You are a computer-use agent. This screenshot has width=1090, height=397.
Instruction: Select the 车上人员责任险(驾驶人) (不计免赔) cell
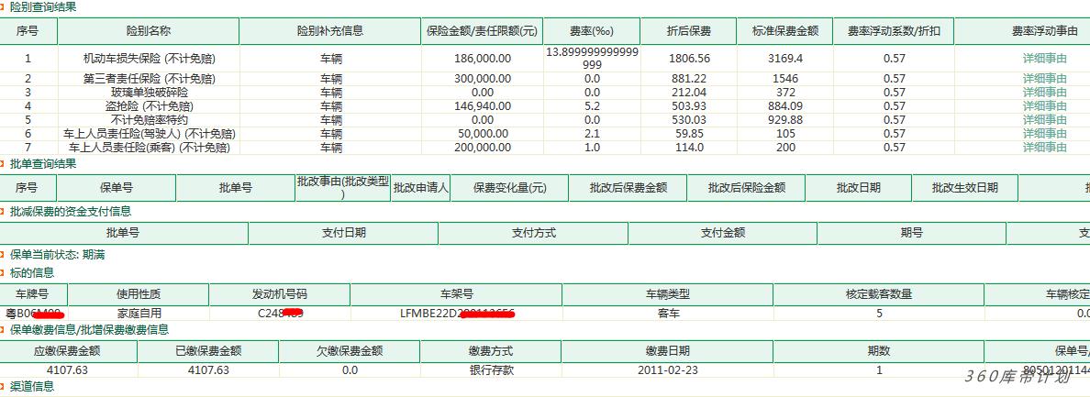[x=149, y=133]
